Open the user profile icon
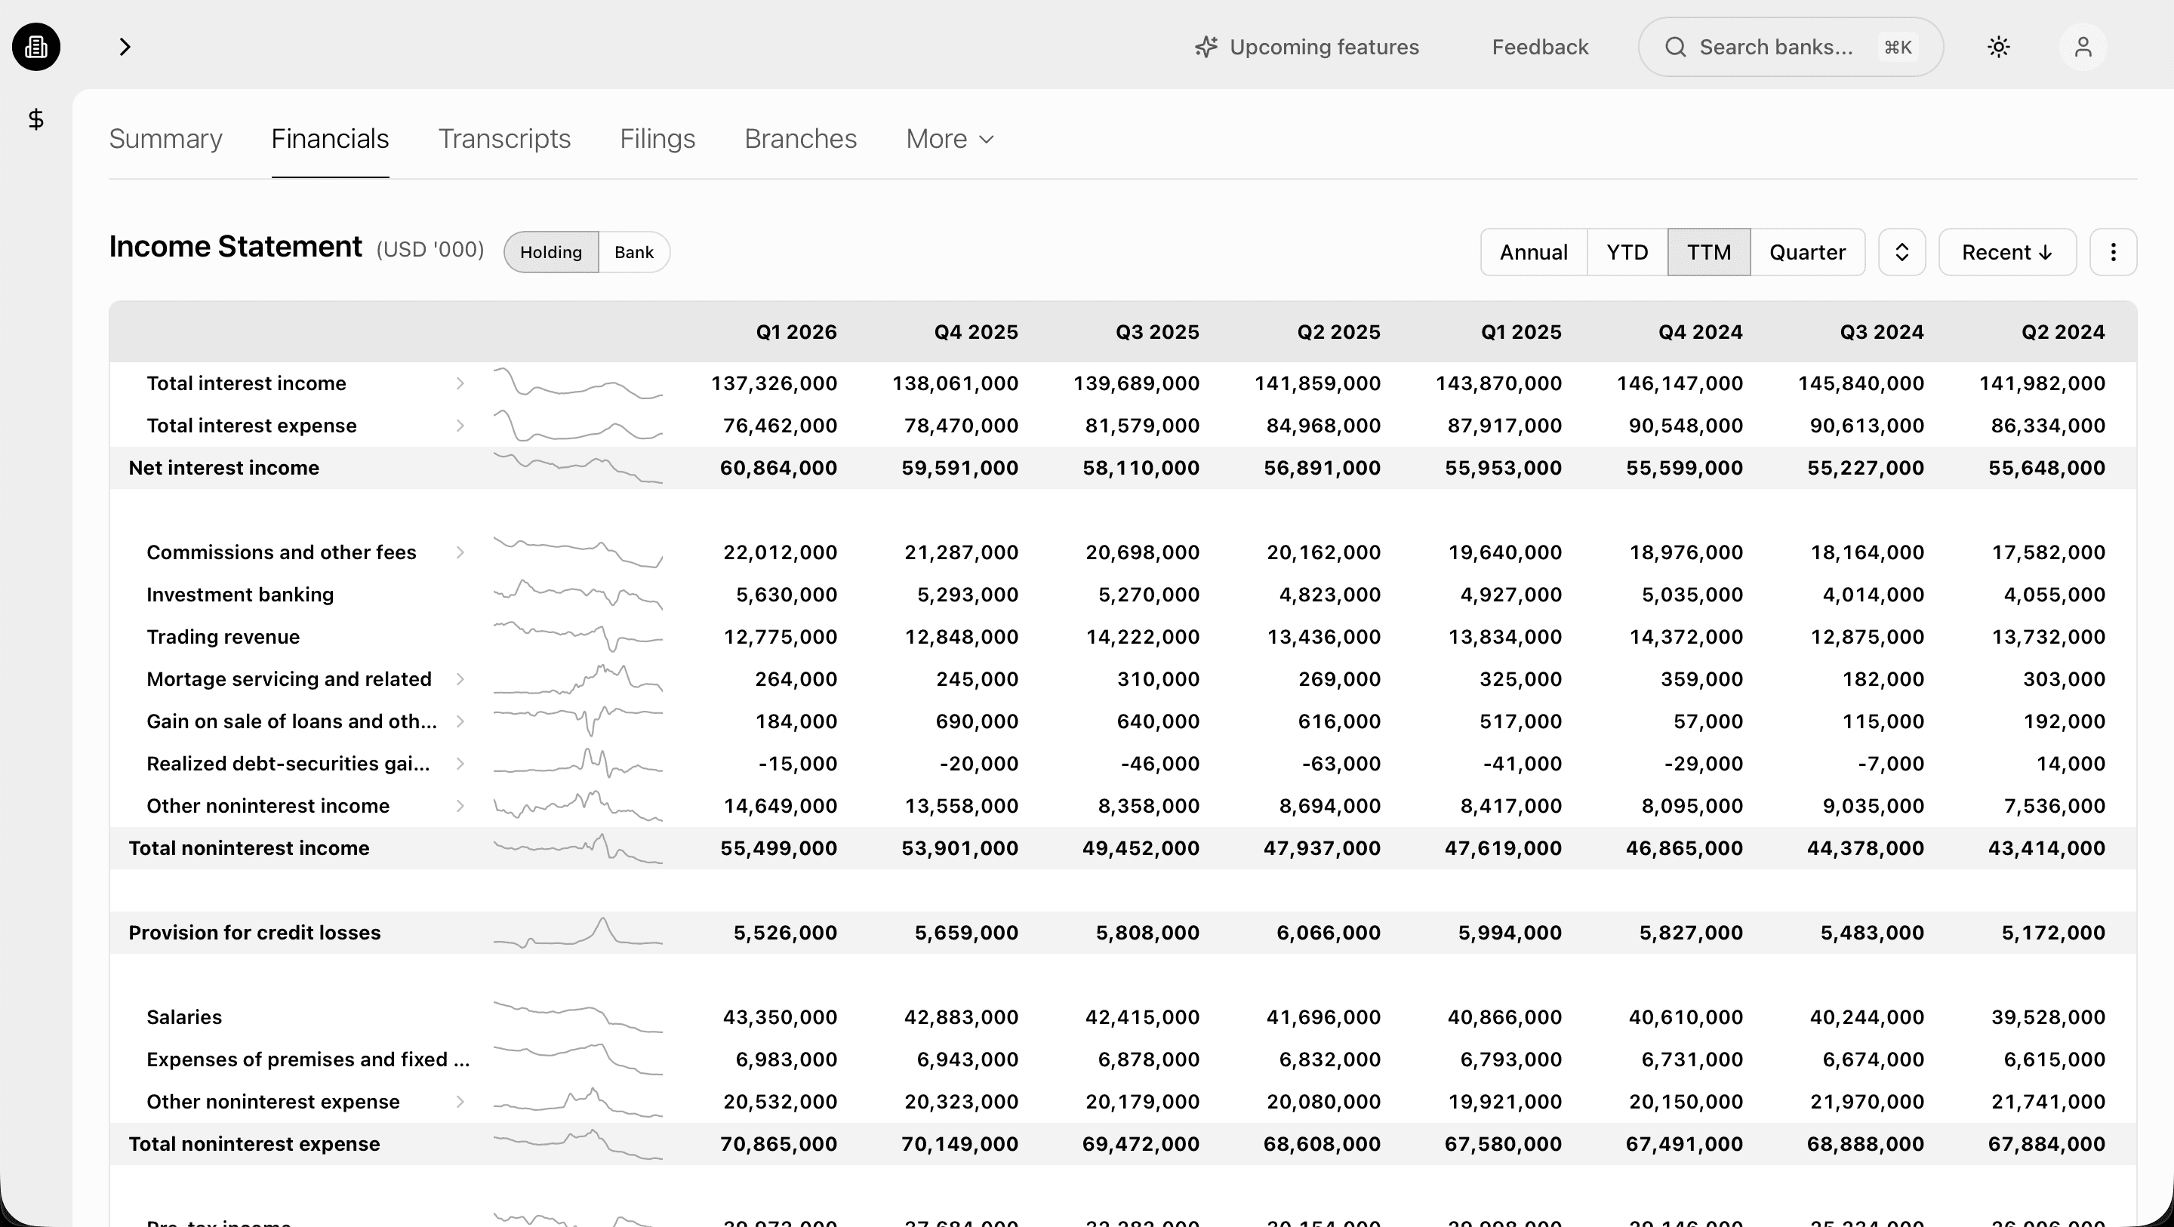Viewport: 2174px width, 1227px height. point(2083,47)
